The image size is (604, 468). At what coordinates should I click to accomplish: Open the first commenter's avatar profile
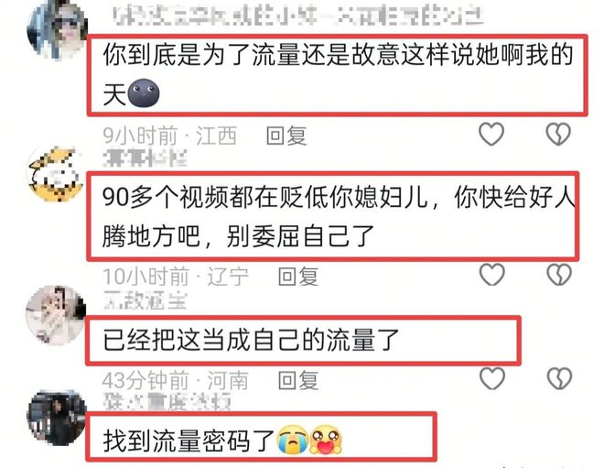57,30
